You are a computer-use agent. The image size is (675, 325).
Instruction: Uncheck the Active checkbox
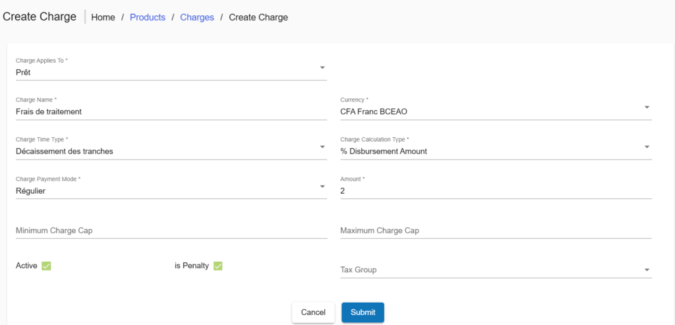pyautogui.click(x=46, y=266)
